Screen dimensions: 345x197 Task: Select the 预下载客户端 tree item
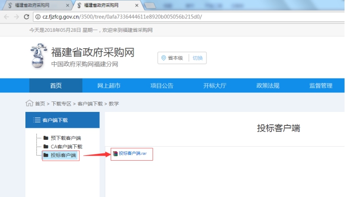point(66,138)
